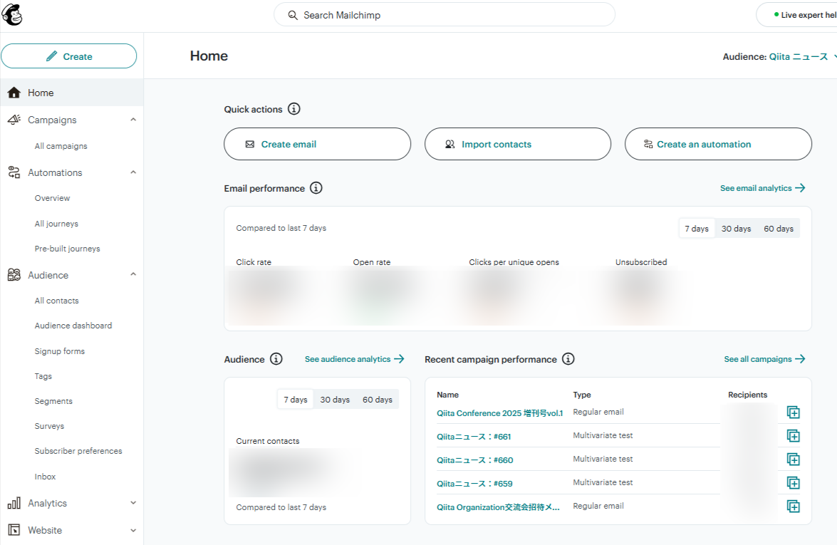This screenshot has height=545, width=837.
Task: Click Import contacts quick action
Action: (x=518, y=144)
